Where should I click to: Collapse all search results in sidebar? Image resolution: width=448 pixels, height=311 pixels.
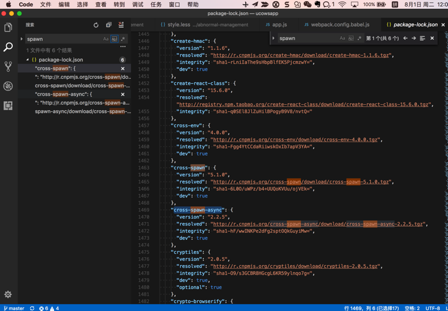(109, 25)
